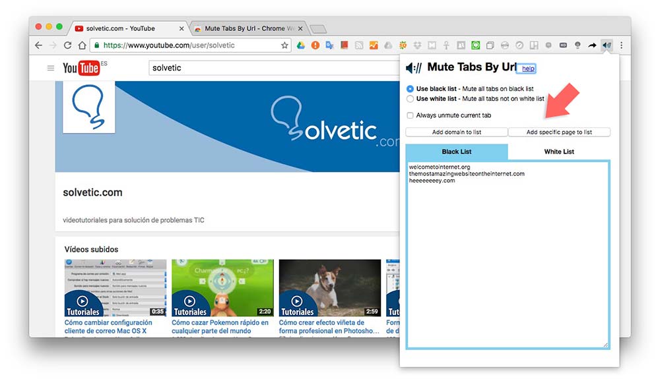Click the welcometointernet.org list entry
The width and height of the screenshot is (660, 379).
440,167
